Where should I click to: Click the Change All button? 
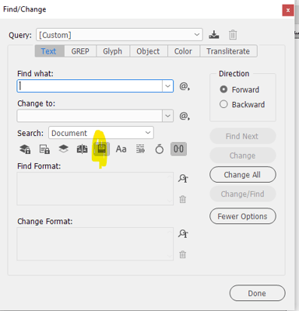click(243, 175)
